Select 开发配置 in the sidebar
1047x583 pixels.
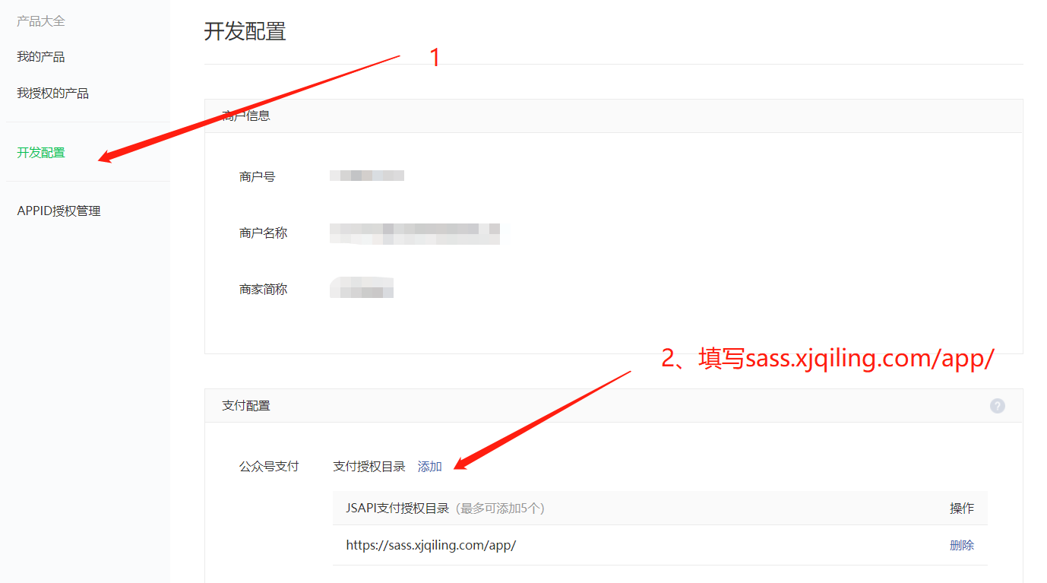(41, 153)
